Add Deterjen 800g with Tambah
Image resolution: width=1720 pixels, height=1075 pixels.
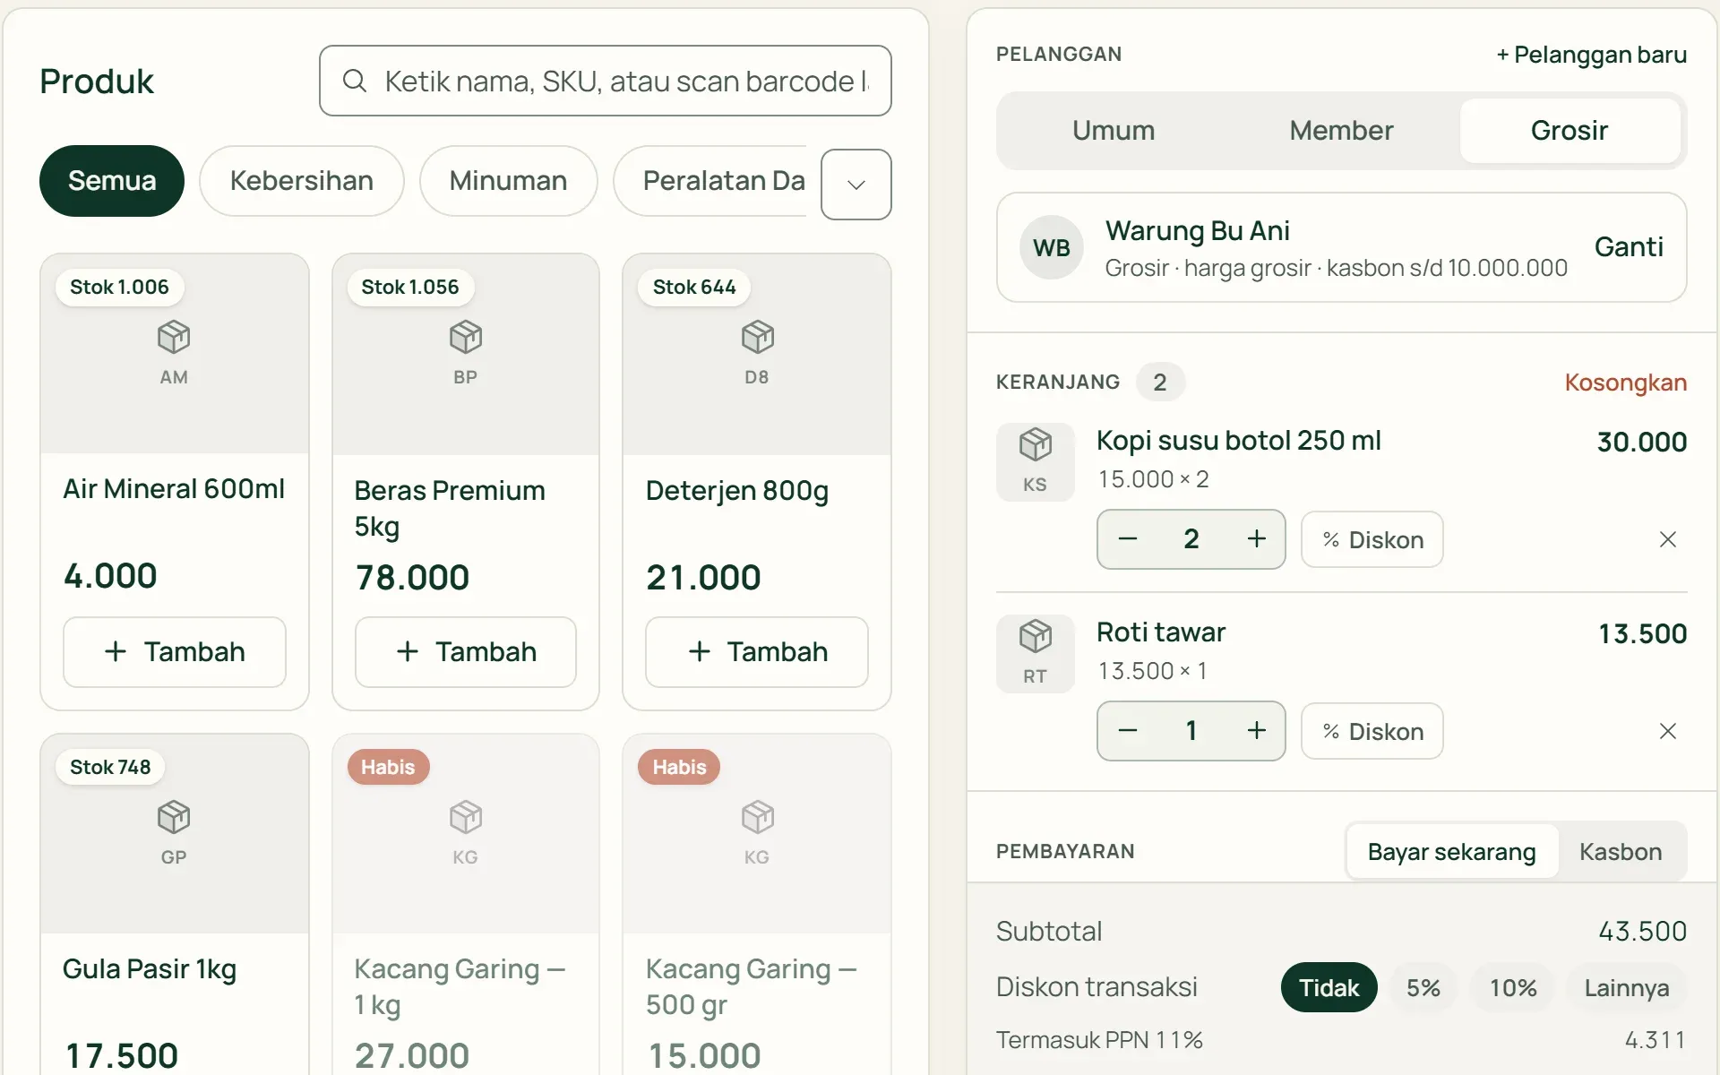click(757, 652)
